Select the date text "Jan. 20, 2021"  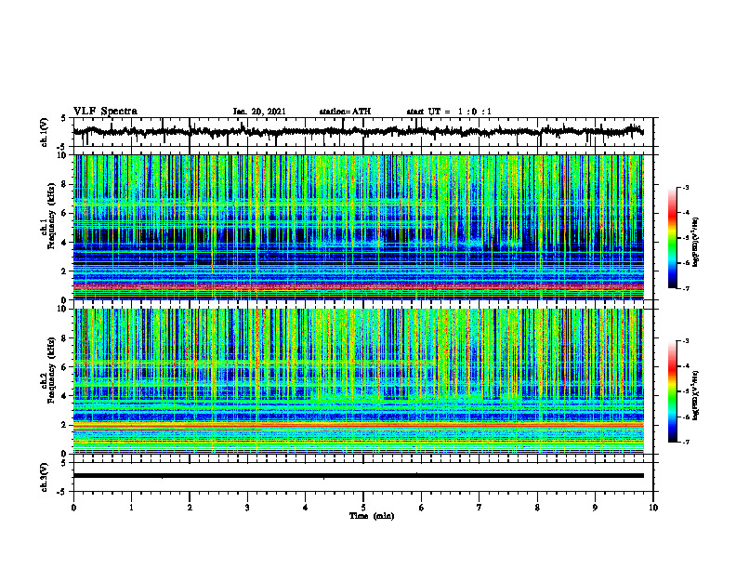click(259, 112)
